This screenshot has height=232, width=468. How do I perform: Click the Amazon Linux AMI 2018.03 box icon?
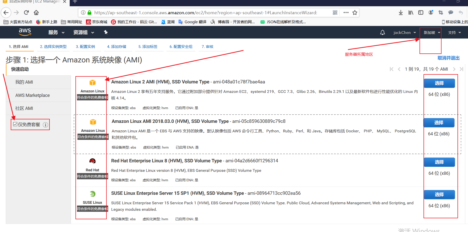(x=93, y=122)
